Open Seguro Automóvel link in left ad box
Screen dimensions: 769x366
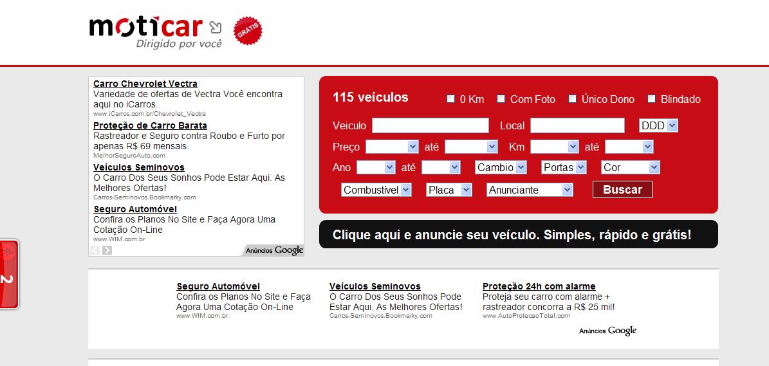(x=135, y=209)
